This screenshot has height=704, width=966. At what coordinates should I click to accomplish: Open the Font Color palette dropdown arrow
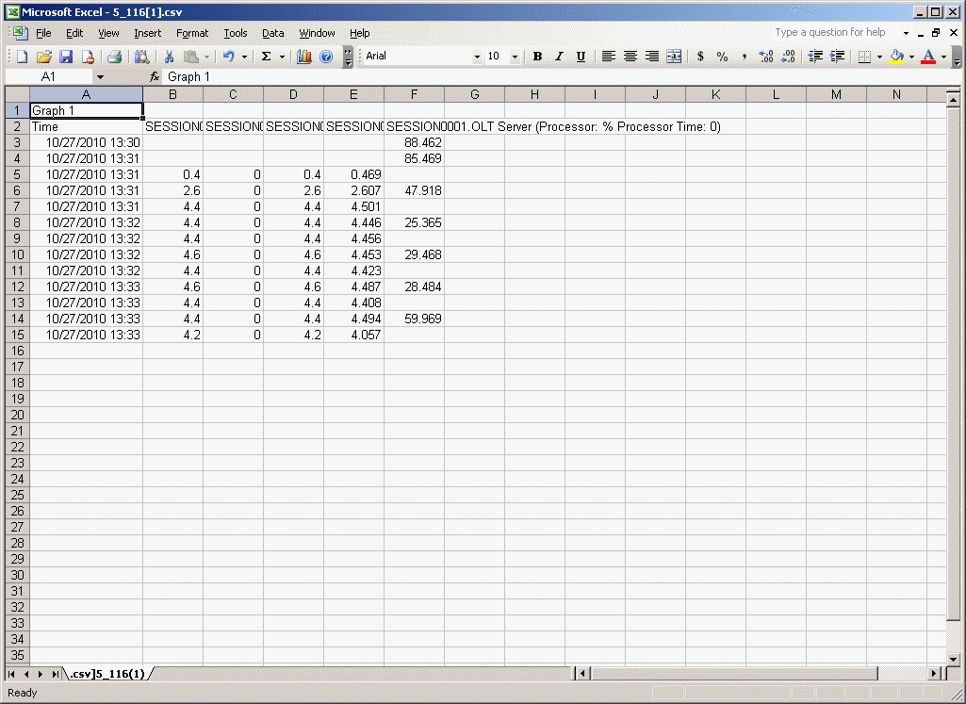[943, 57]
